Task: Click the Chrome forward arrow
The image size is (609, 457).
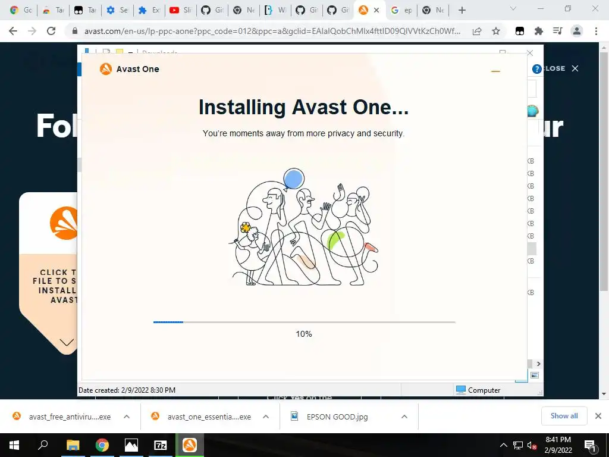Action: click(x=32, y=31)
